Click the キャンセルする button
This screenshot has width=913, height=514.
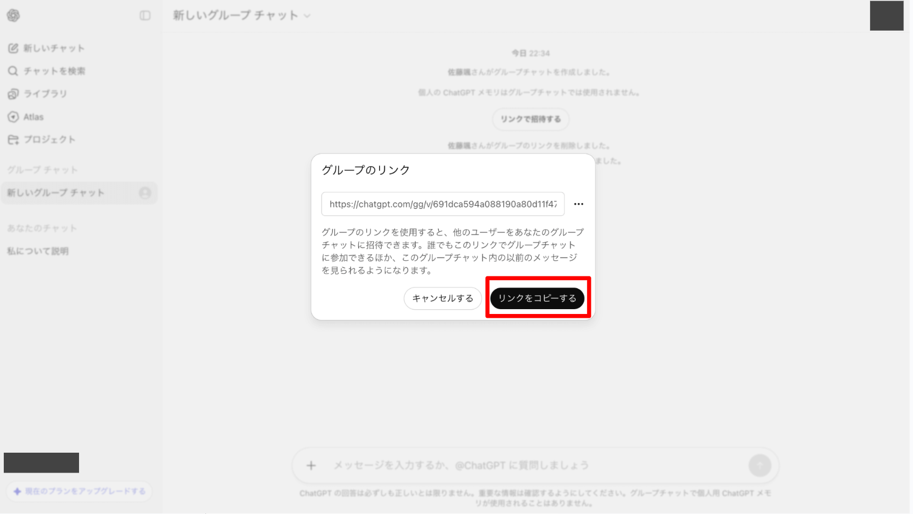point(443,298)
